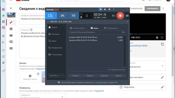Click the Bandicam lock registration icon

point(101,9)
